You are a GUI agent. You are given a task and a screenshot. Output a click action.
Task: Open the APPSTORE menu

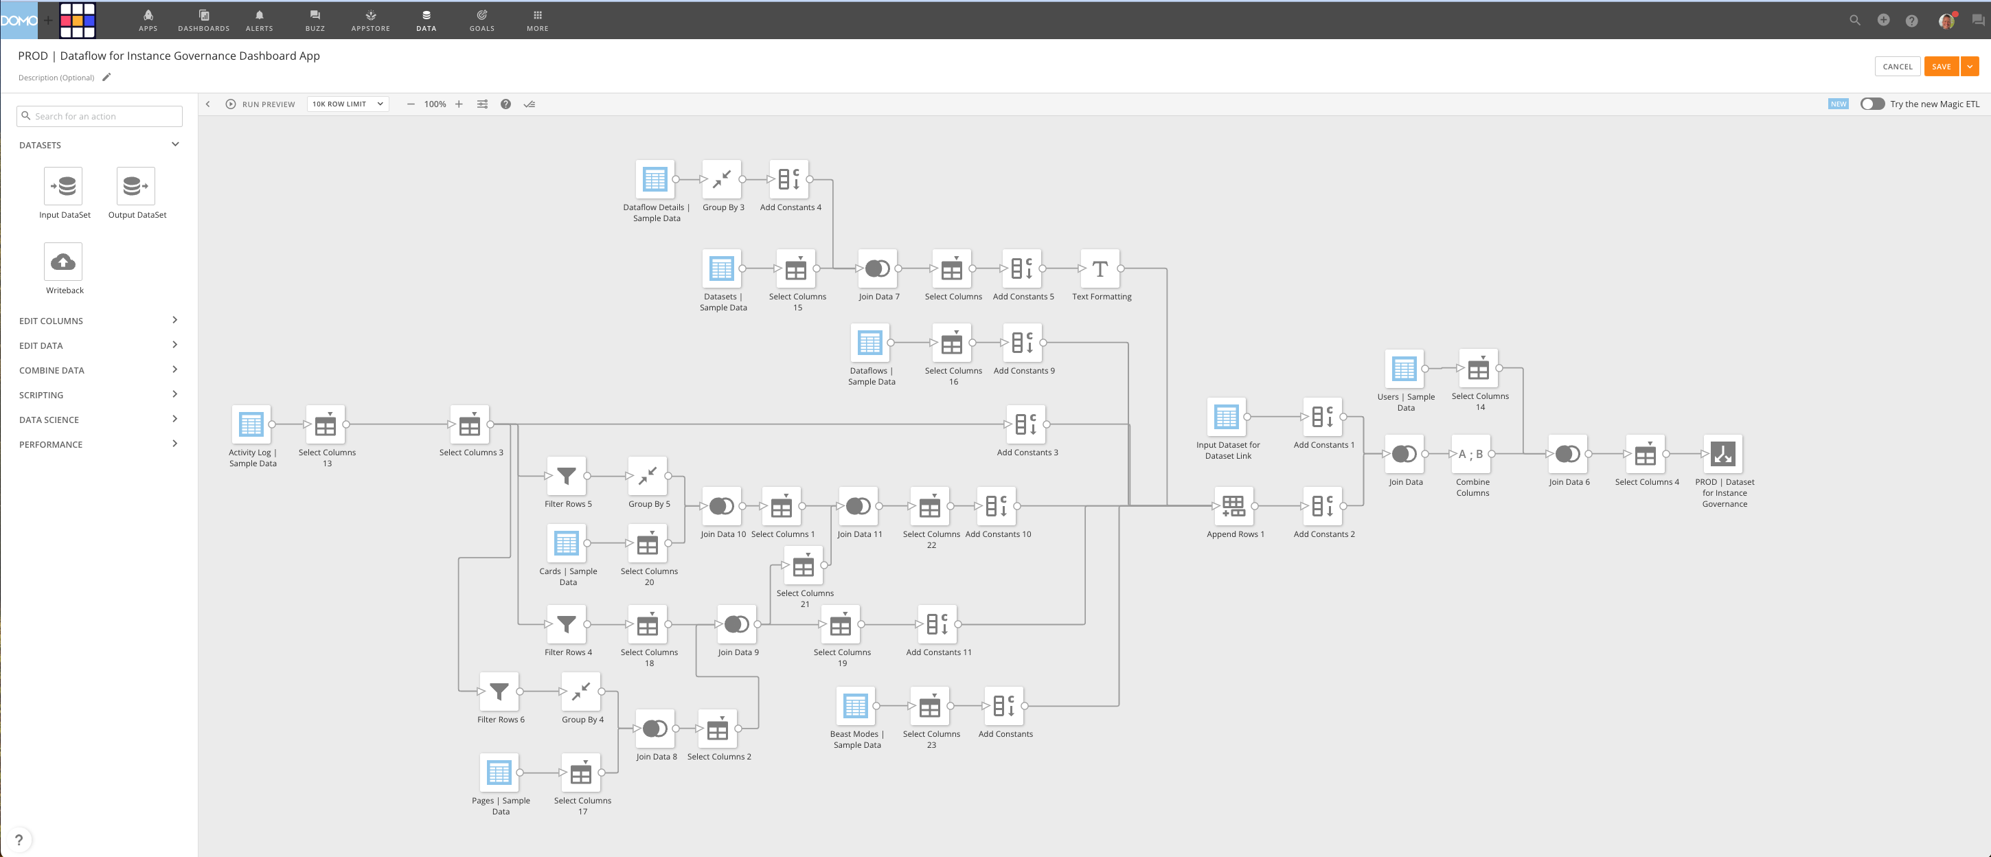click(370, 21)
